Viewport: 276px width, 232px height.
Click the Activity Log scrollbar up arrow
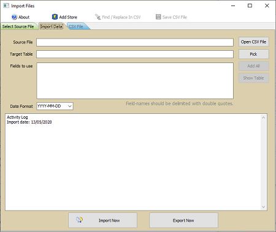(263, 118)
